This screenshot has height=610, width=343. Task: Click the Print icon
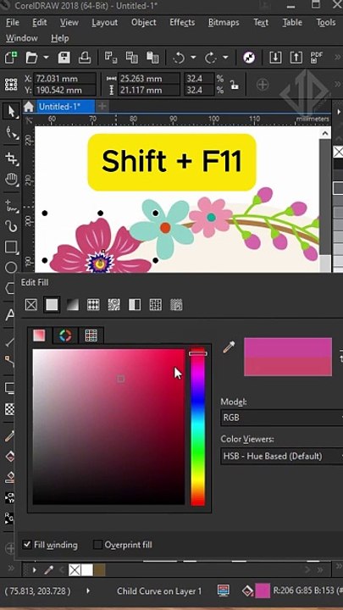[x=85, y=58]
